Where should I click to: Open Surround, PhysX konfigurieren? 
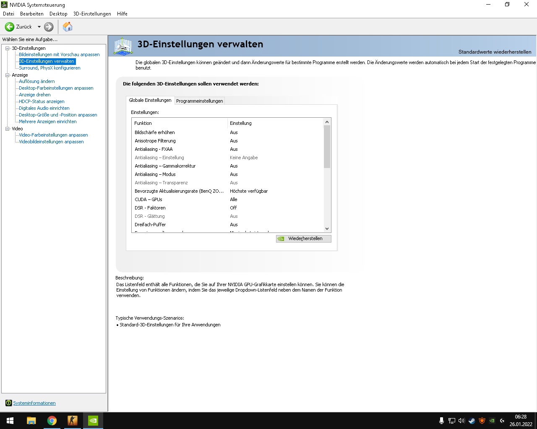50,68
